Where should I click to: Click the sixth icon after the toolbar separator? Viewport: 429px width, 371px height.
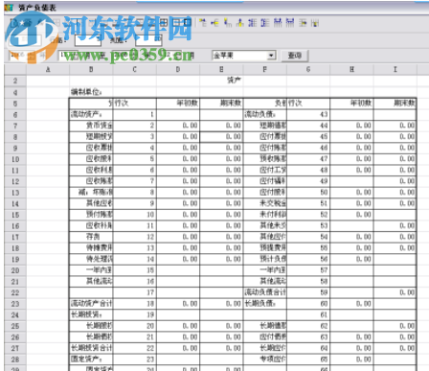[x=264, y=23]
